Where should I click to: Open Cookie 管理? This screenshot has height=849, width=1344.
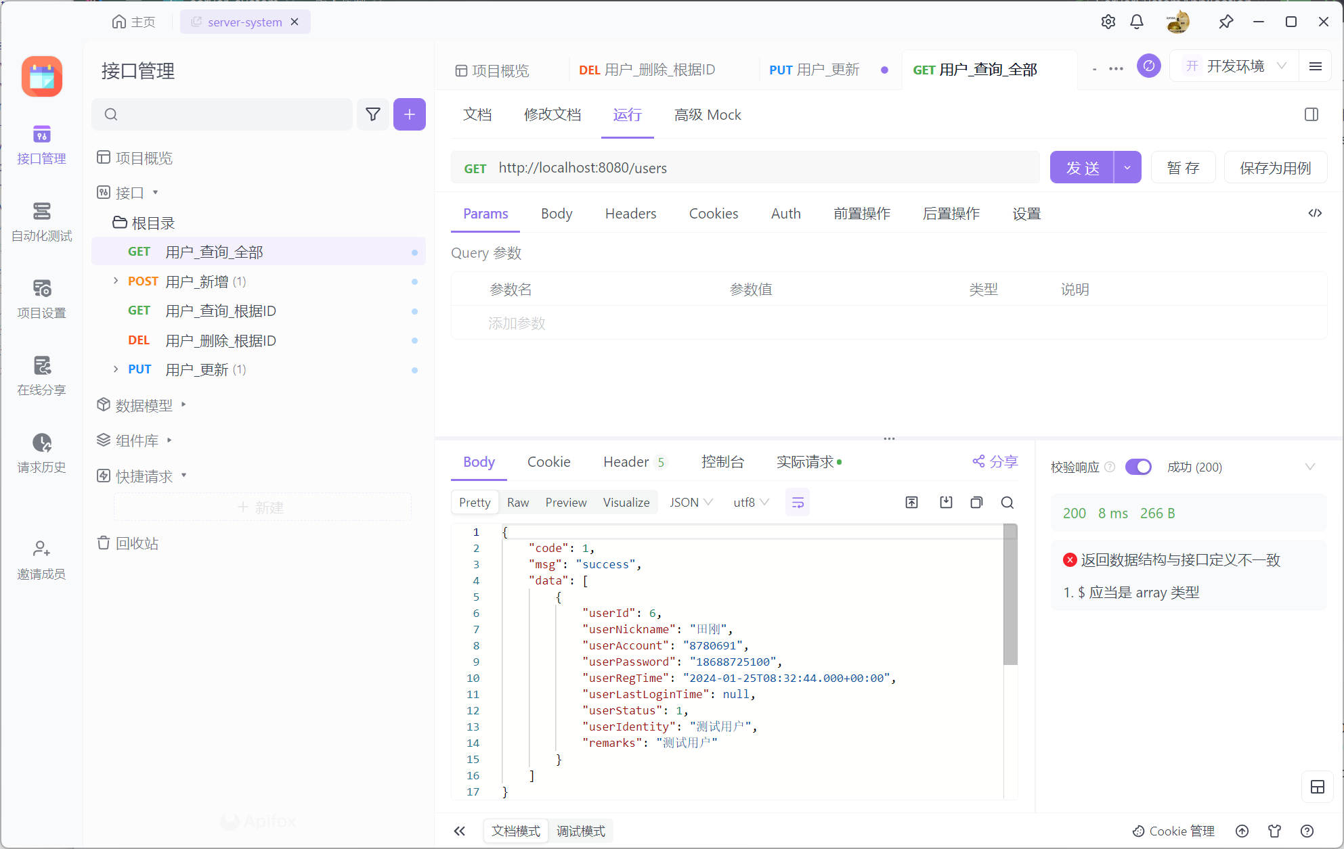point(1174,831)
